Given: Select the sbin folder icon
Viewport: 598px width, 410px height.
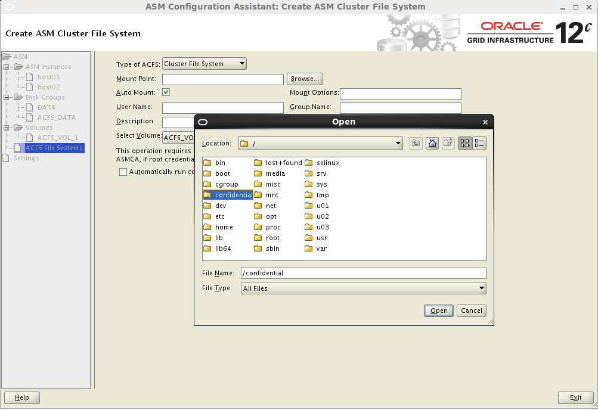Looking at the screenshot, I should (258, 249).
